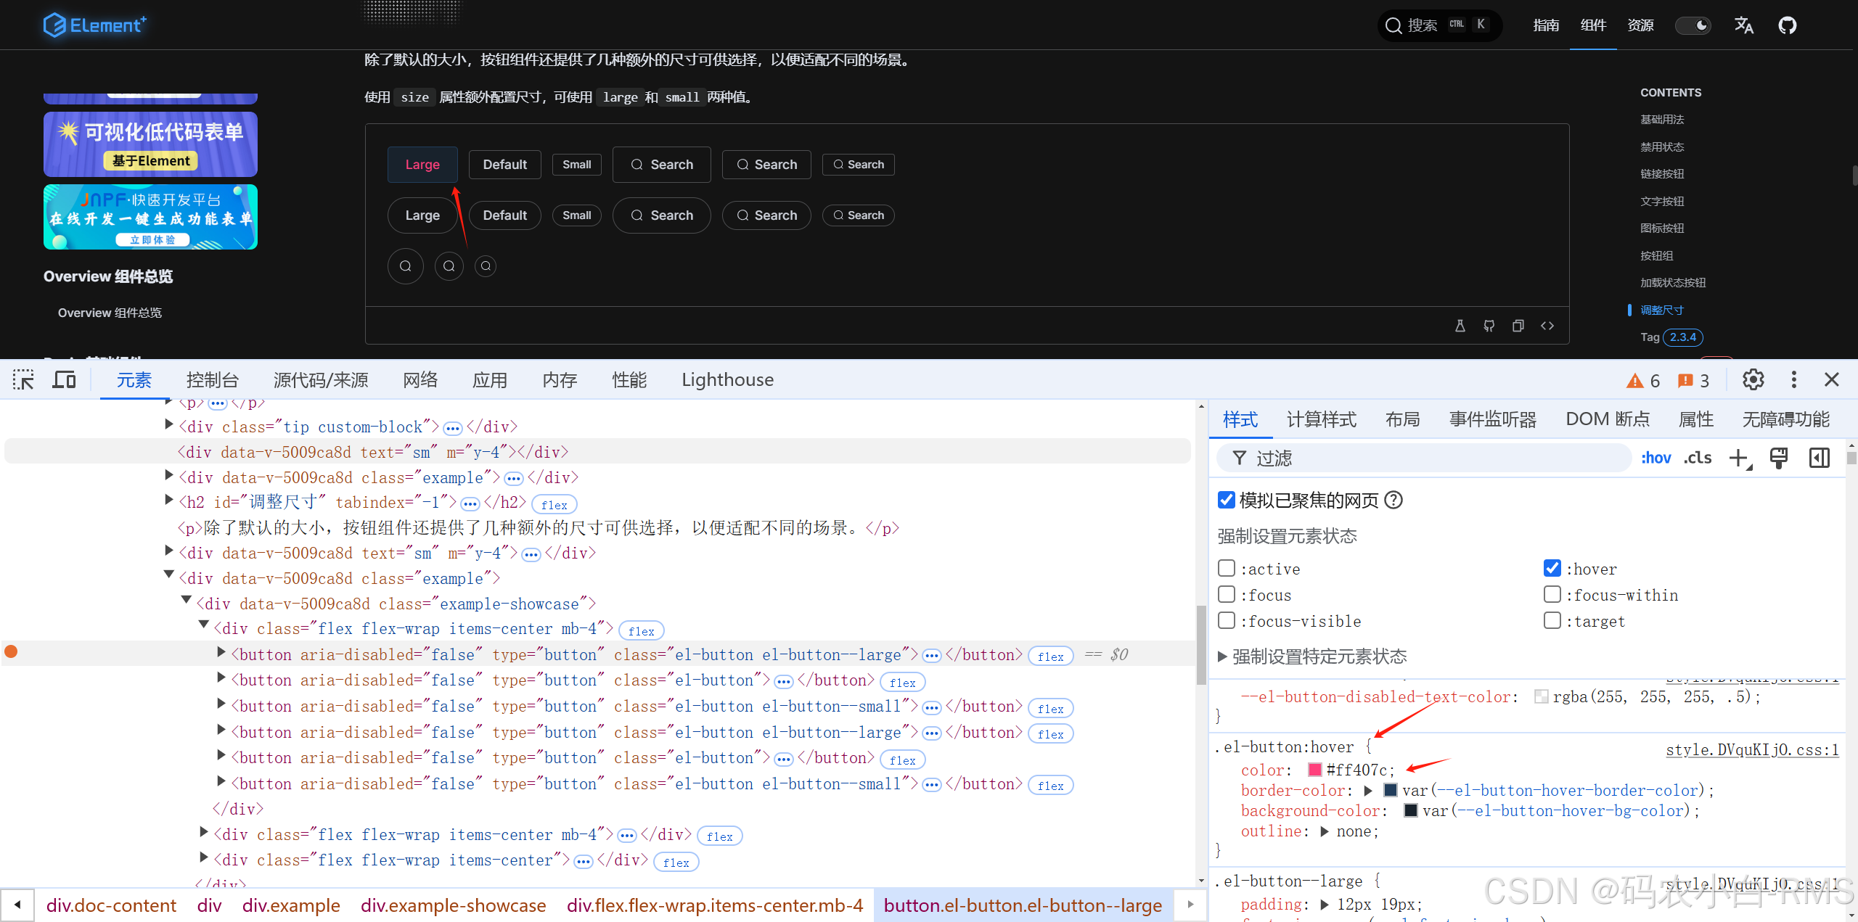Expand the 强制设置特定元素状态 section
This screenshot has width=1858, height=922.
click(x=1223, y=656)
